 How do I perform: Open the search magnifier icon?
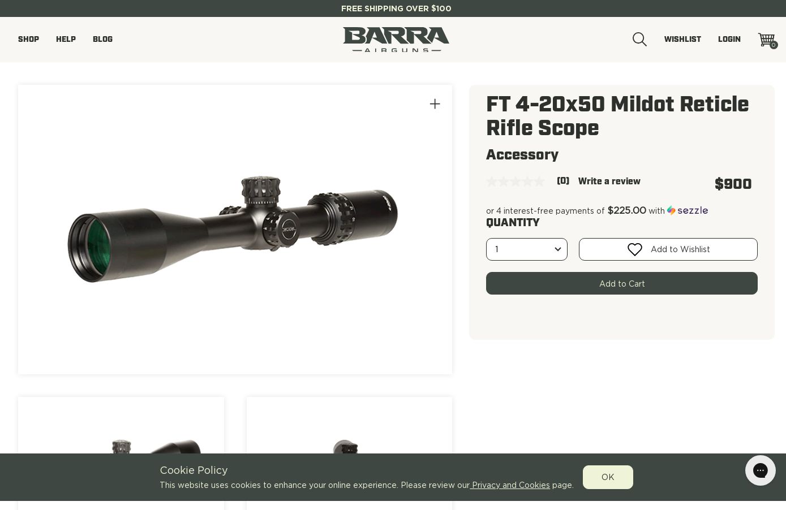point(639,40)
